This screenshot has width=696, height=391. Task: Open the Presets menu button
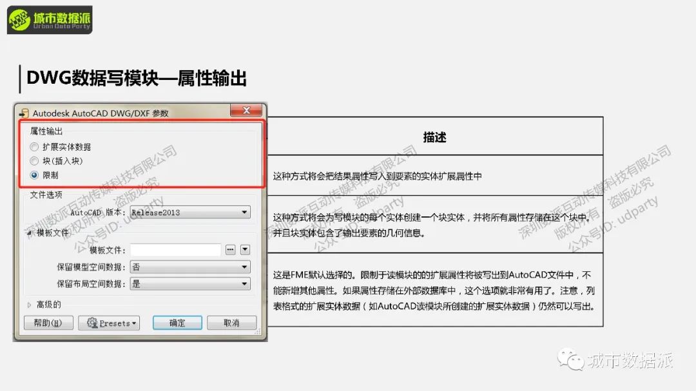[109, 323]
